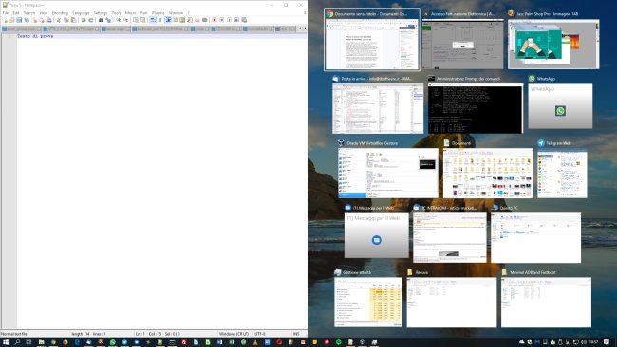Click the Paste icon in Notepad++ toolbar
The width and height of the screenshot is (617, 347).
pos(74,20)
